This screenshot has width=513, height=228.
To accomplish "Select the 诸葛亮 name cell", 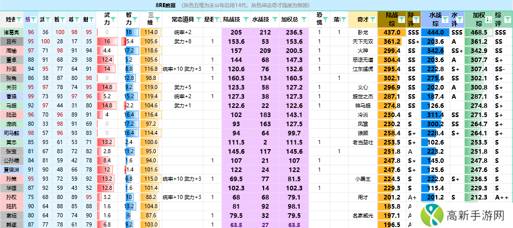I will tap(12, 32).
